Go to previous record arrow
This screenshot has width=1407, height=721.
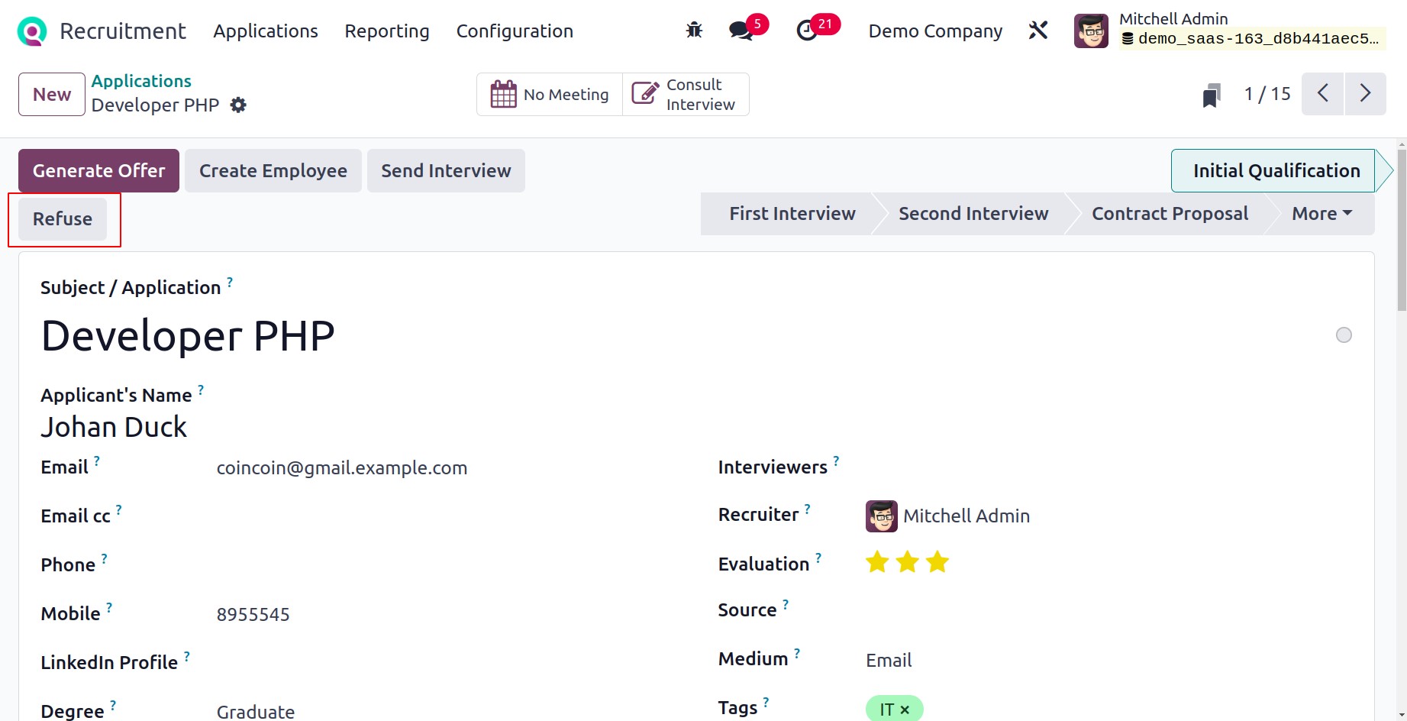tap(1322, 94)
